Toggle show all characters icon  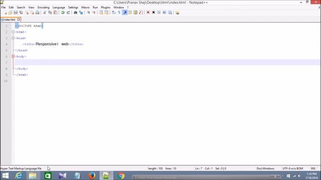119,12
